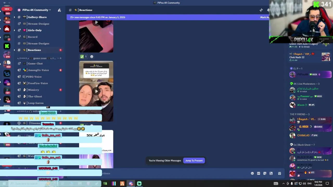Open server icon with 228 badge
This screenshot has height=187, width=333.
click(x=7, y=20)
